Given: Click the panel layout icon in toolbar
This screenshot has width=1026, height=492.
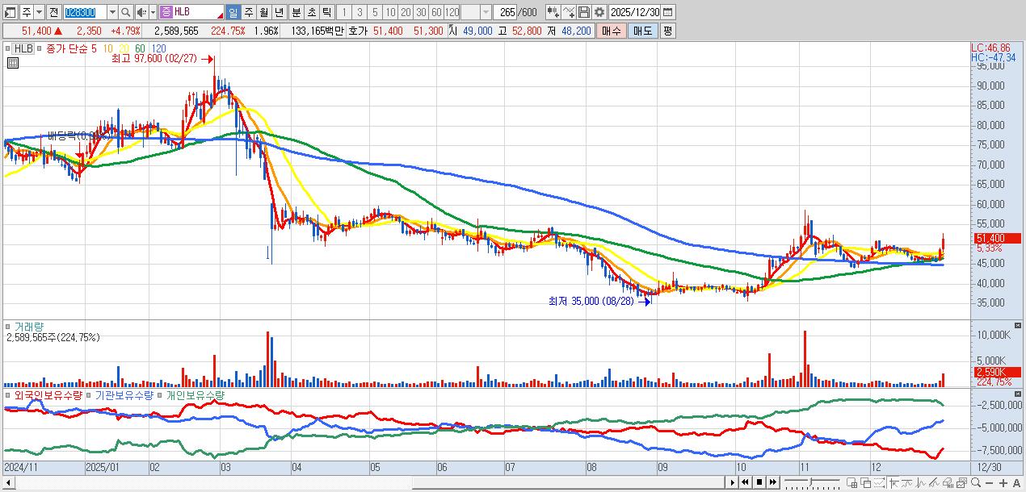Looking at the screenshot, I should (10, 12).
